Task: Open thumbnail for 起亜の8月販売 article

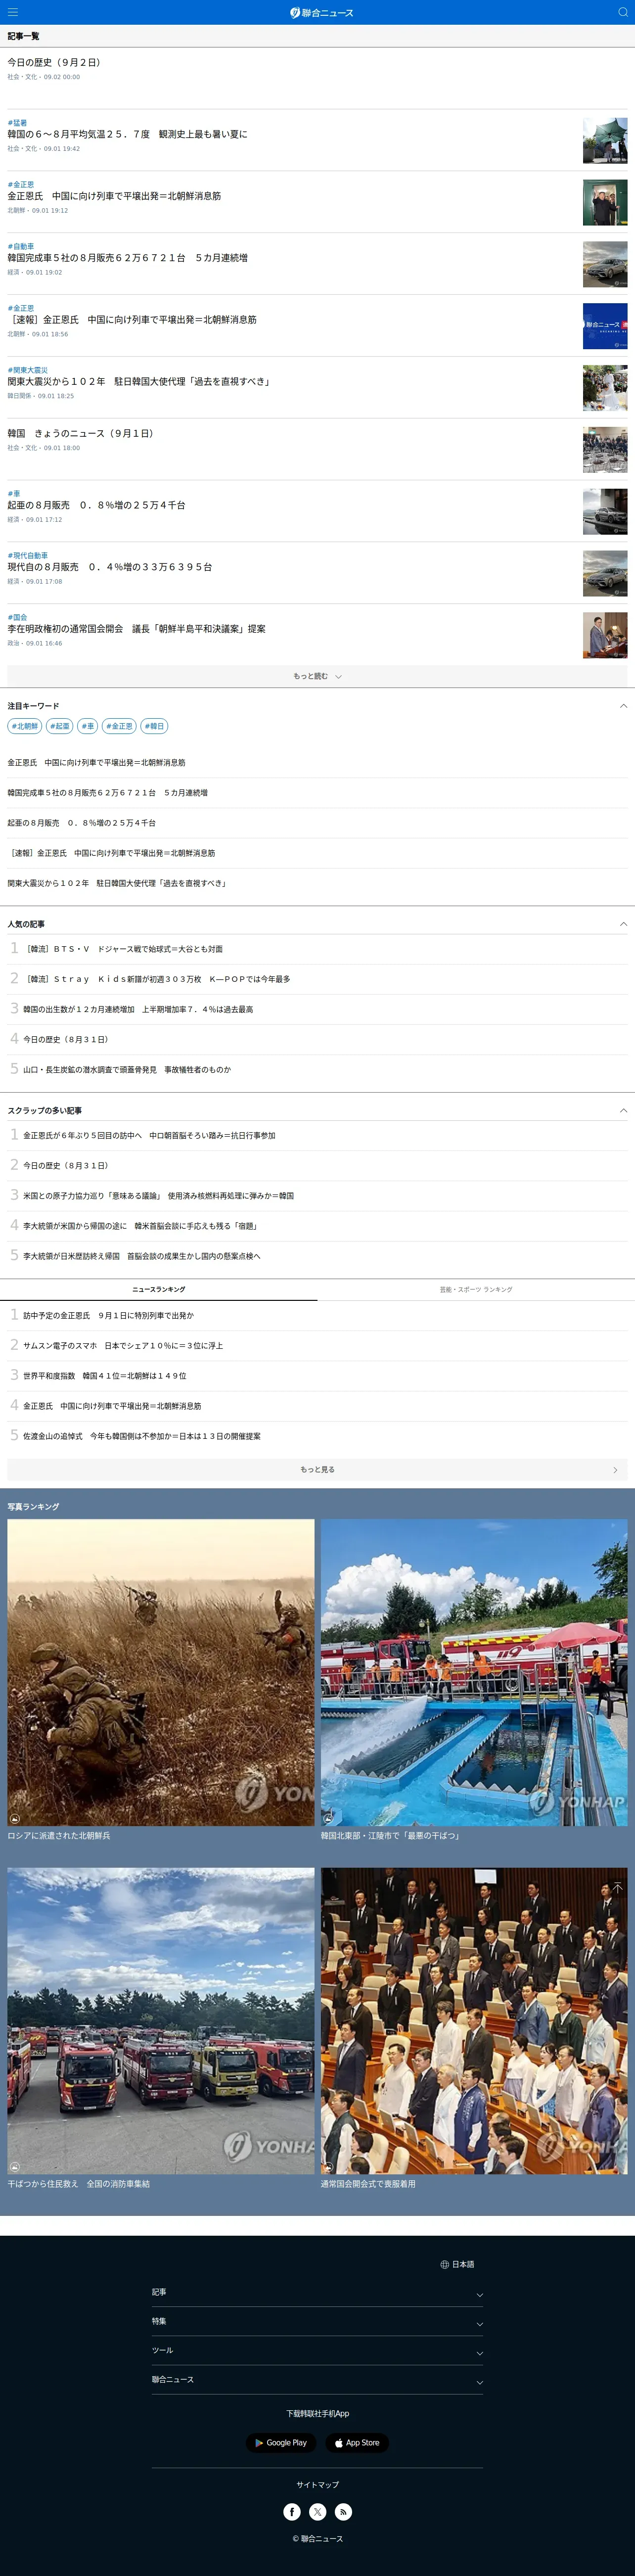Action: [x=605, y=512]
